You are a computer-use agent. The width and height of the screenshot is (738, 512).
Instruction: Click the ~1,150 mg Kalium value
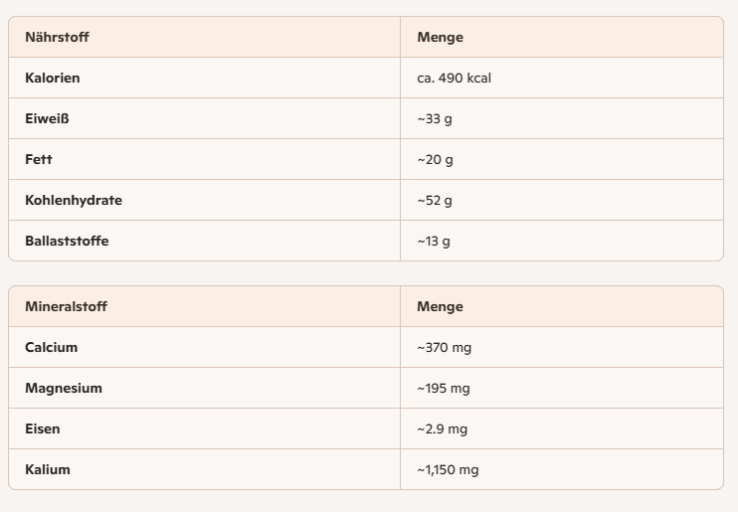pos(448,469)
